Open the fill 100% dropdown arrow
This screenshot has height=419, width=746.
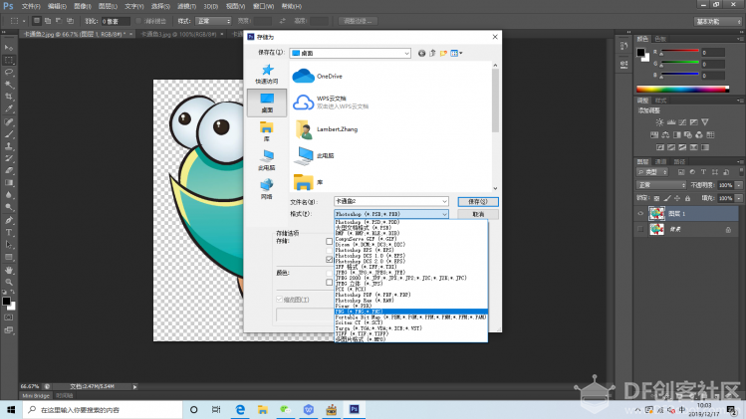(x=739, y=198)
